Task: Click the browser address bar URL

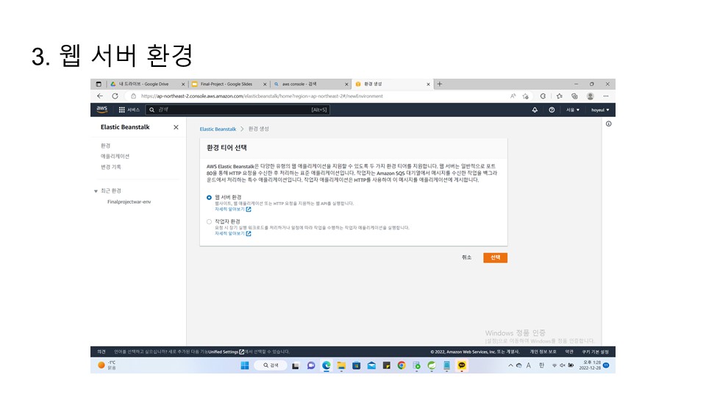Action: (262, 96)
